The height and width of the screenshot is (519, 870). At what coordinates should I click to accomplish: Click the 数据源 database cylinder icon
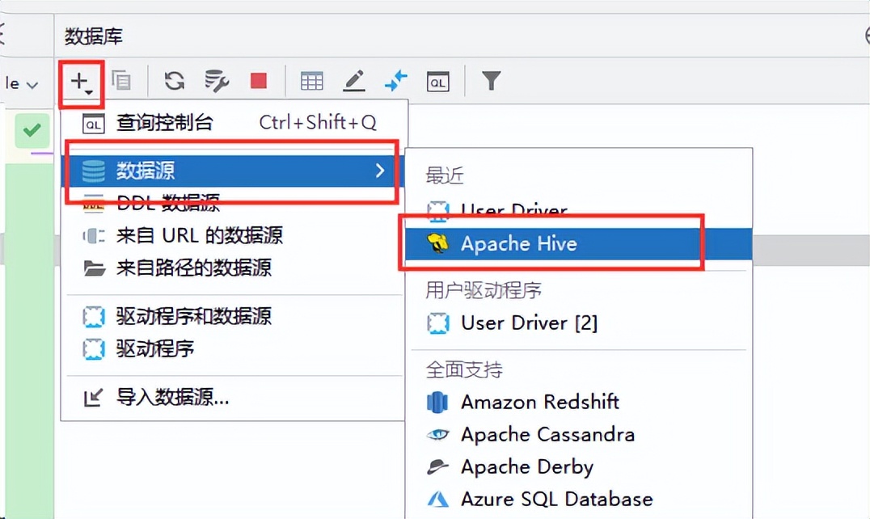click(x=93, y=171)
